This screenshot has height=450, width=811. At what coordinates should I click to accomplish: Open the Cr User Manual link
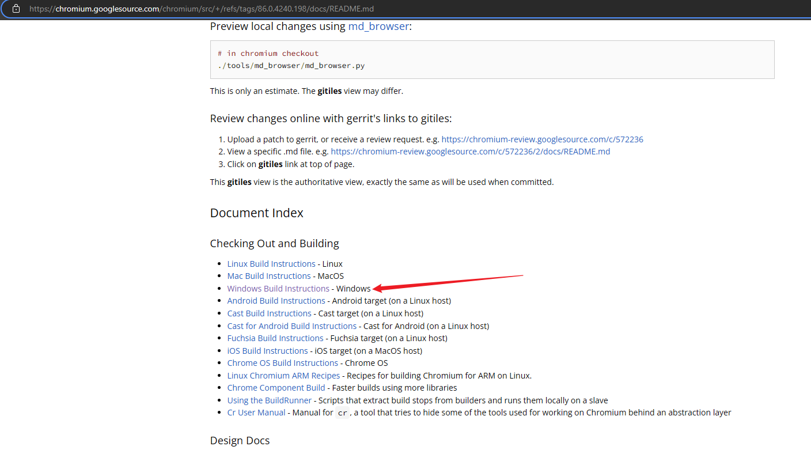256,412
